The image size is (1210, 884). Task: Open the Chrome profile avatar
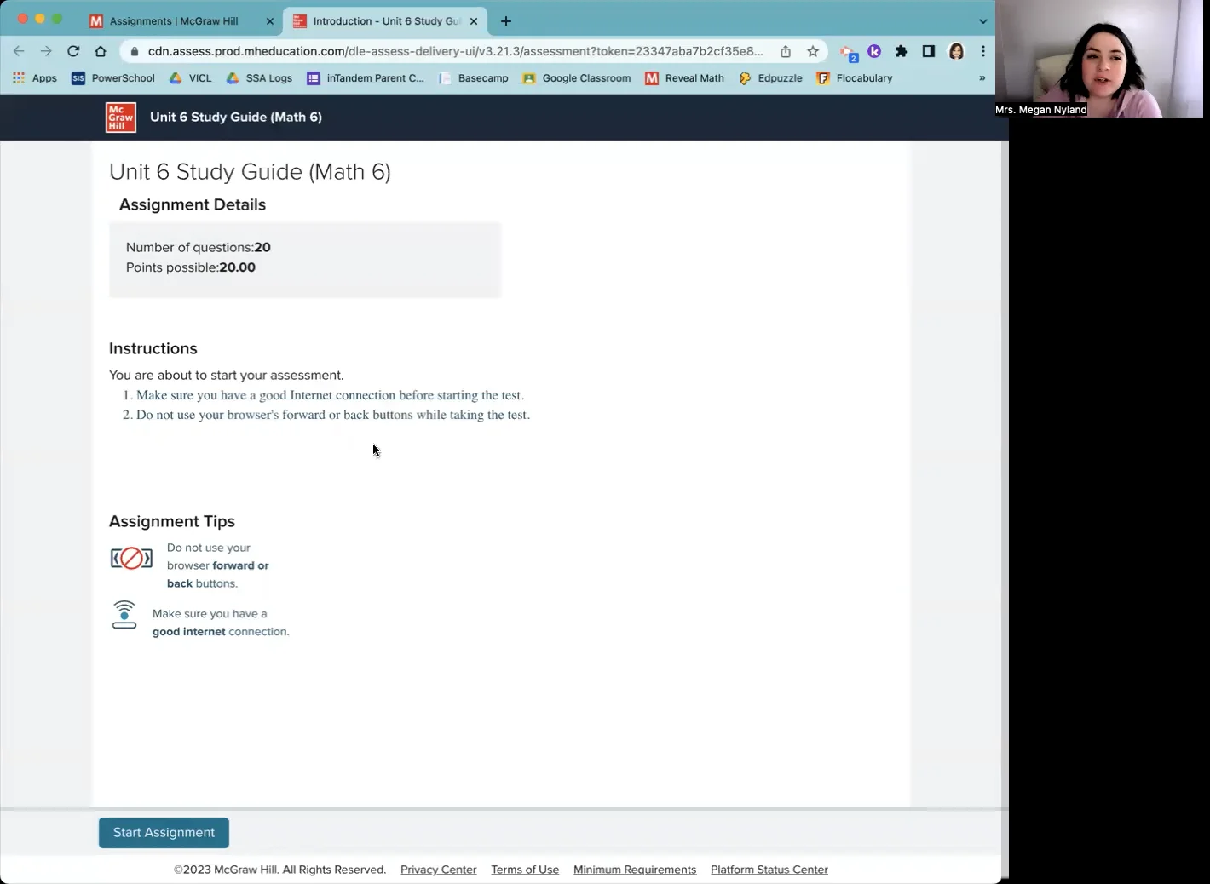coord(956,51)
